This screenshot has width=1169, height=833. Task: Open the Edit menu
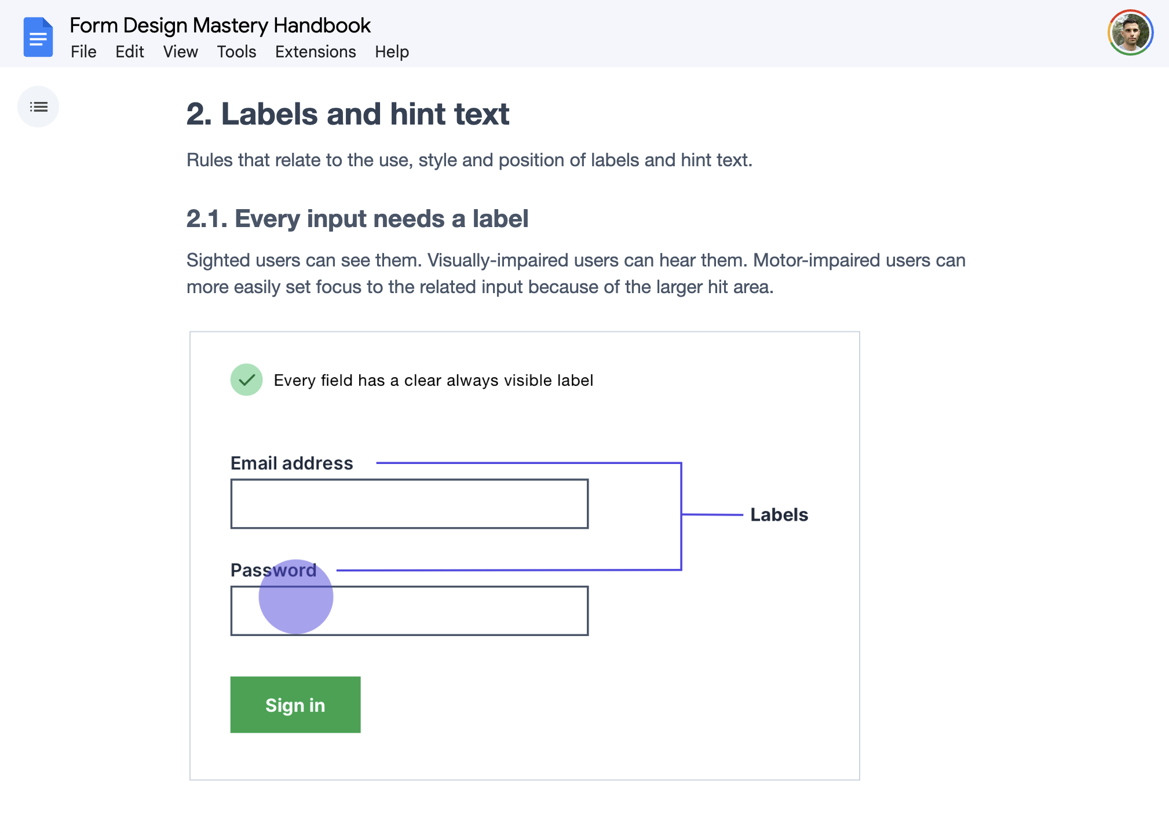[x=129, y=52]
